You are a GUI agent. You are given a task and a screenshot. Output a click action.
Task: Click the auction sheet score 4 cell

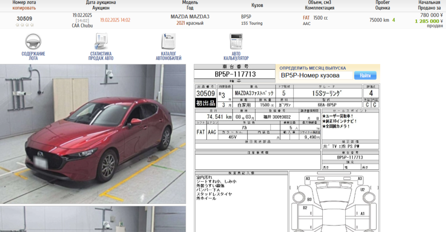coord(371,93)
